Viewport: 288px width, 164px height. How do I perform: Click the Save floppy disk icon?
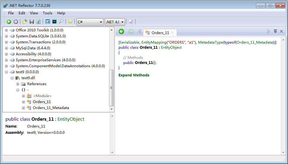tap(32, 22)
